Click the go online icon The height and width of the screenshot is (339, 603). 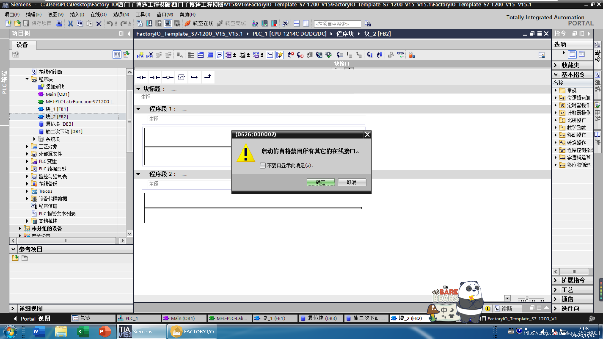(x=187, y=24)
